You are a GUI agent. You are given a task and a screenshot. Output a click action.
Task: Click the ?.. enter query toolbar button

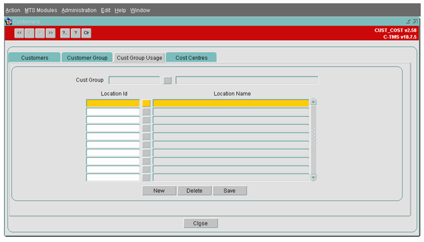tap(65, 33)
